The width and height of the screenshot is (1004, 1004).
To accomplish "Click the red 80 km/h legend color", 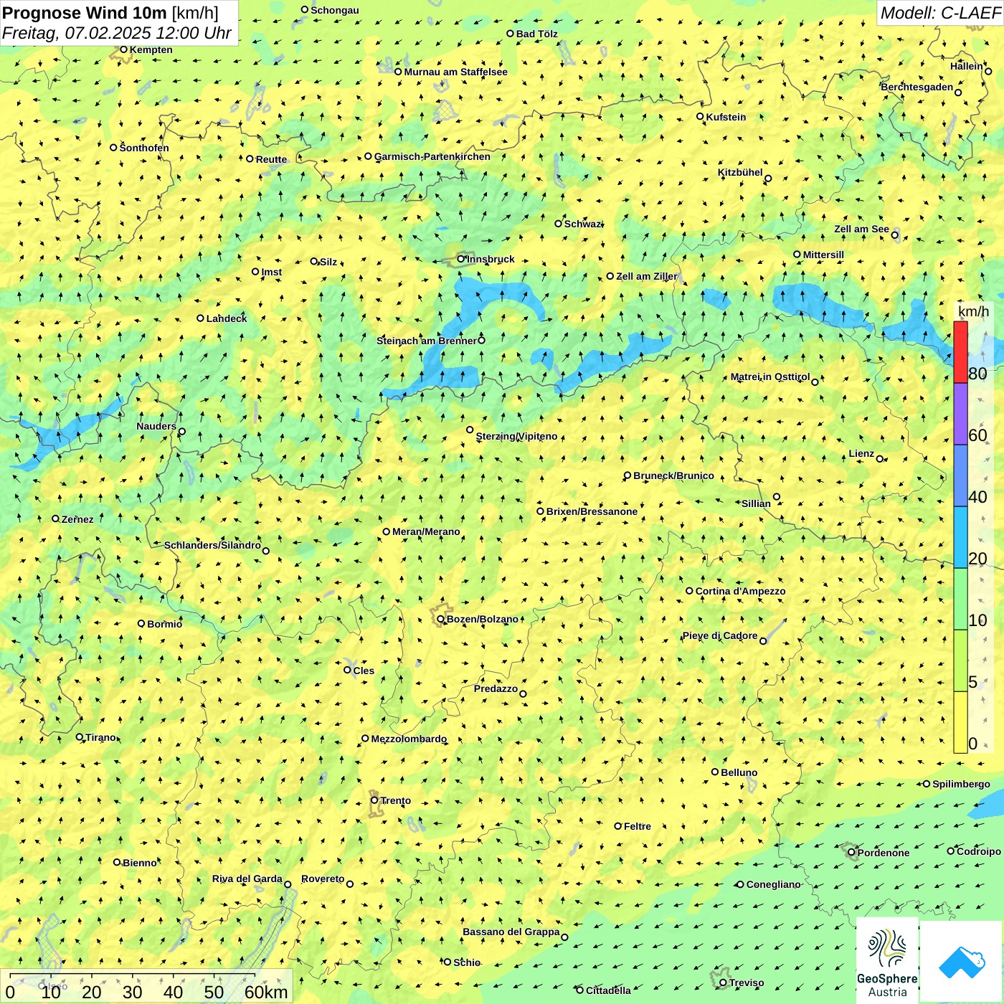I will [x=960, y=352].
